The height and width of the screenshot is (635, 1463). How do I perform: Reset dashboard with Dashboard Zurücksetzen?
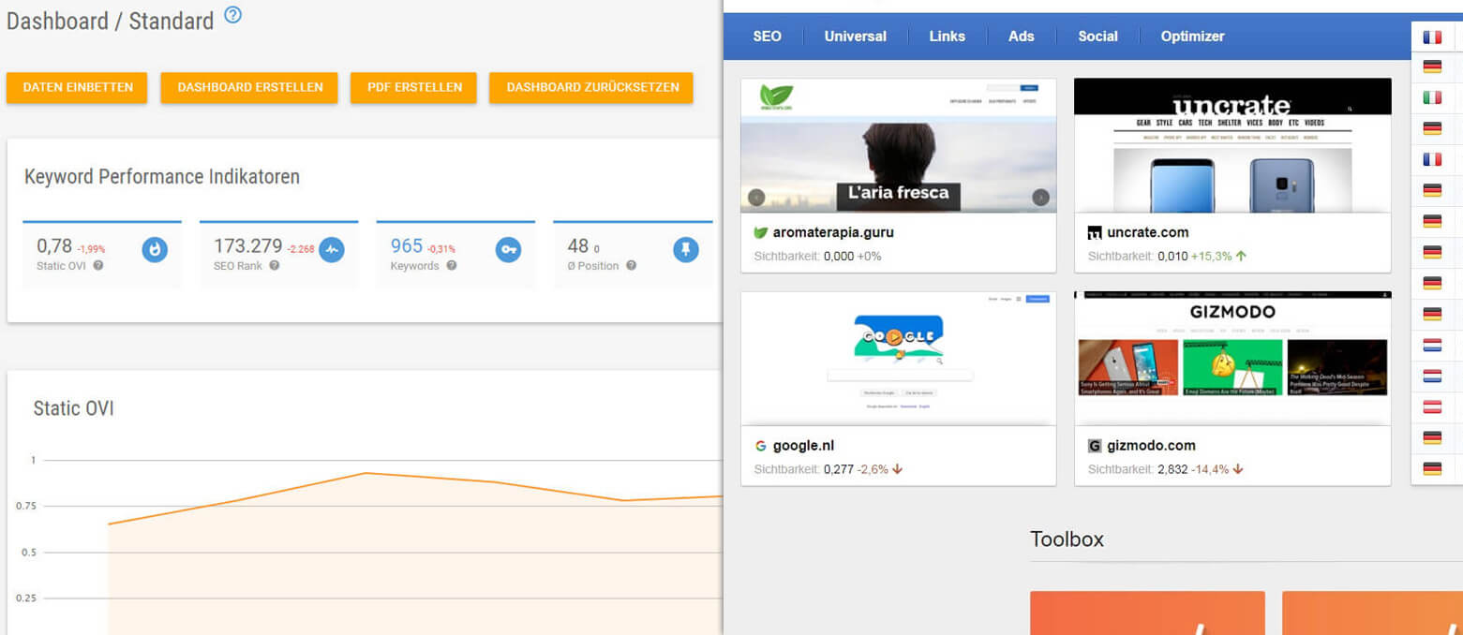click(x=590, y=87)
